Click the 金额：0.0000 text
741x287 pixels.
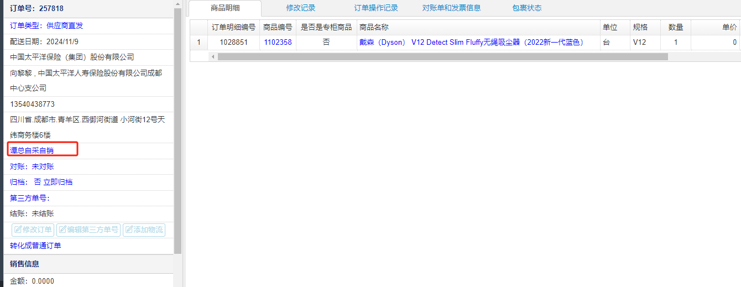click(x=32, y=281)
